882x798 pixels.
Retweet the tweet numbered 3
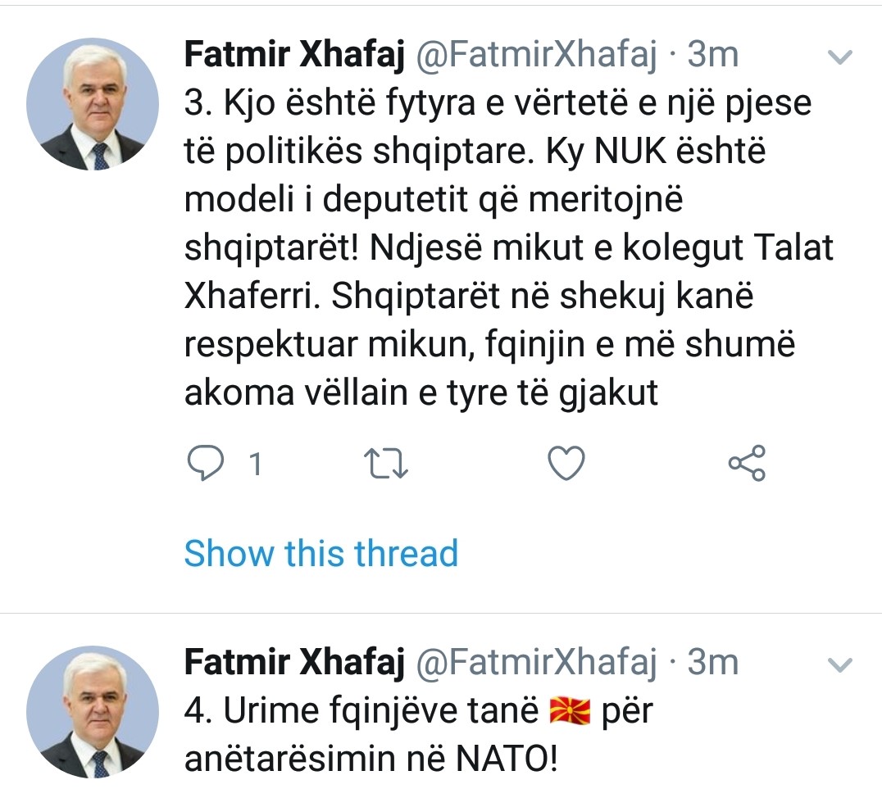385,465
